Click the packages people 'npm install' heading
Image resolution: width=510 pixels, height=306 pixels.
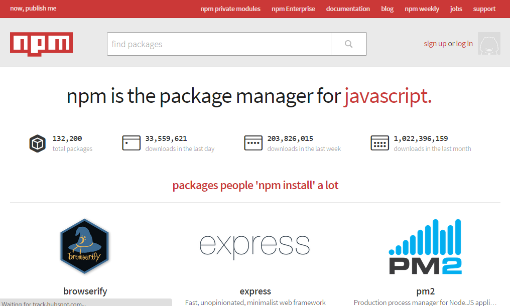click(256, 186)
